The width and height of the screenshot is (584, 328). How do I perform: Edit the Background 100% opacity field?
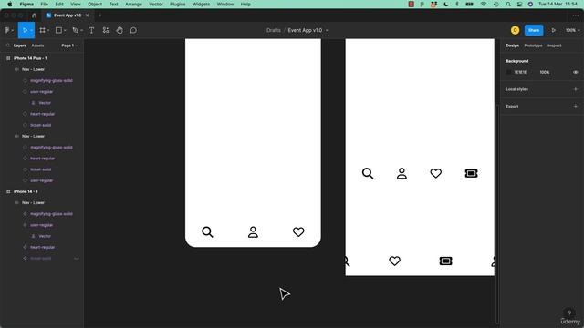click(x=545, y=72)
